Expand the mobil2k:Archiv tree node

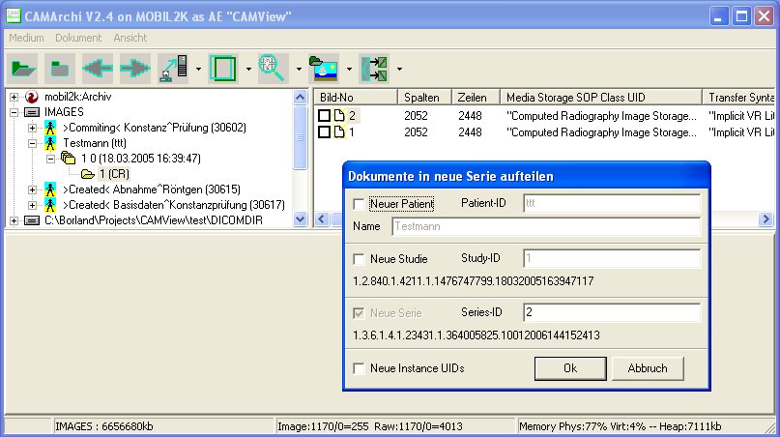pyautogui.click(x=14, y=97)
